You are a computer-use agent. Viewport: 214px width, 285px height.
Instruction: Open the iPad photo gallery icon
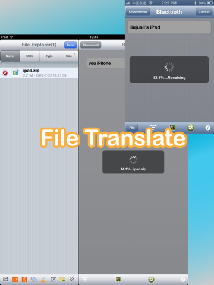[118, 280]
